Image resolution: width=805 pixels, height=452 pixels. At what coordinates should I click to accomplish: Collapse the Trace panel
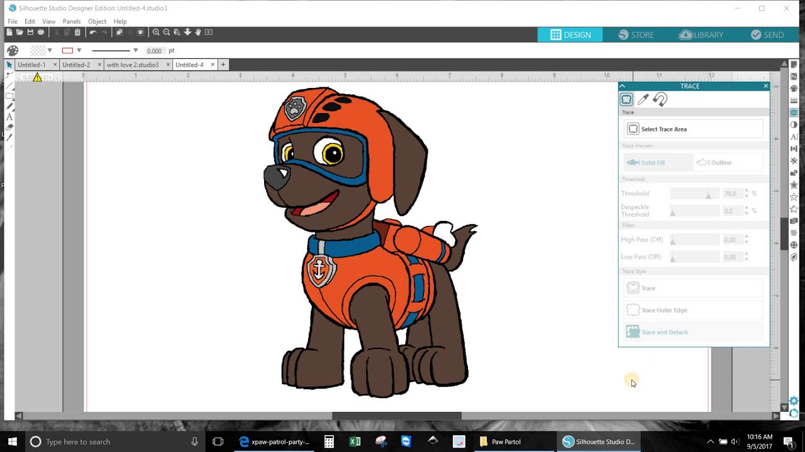622,86
